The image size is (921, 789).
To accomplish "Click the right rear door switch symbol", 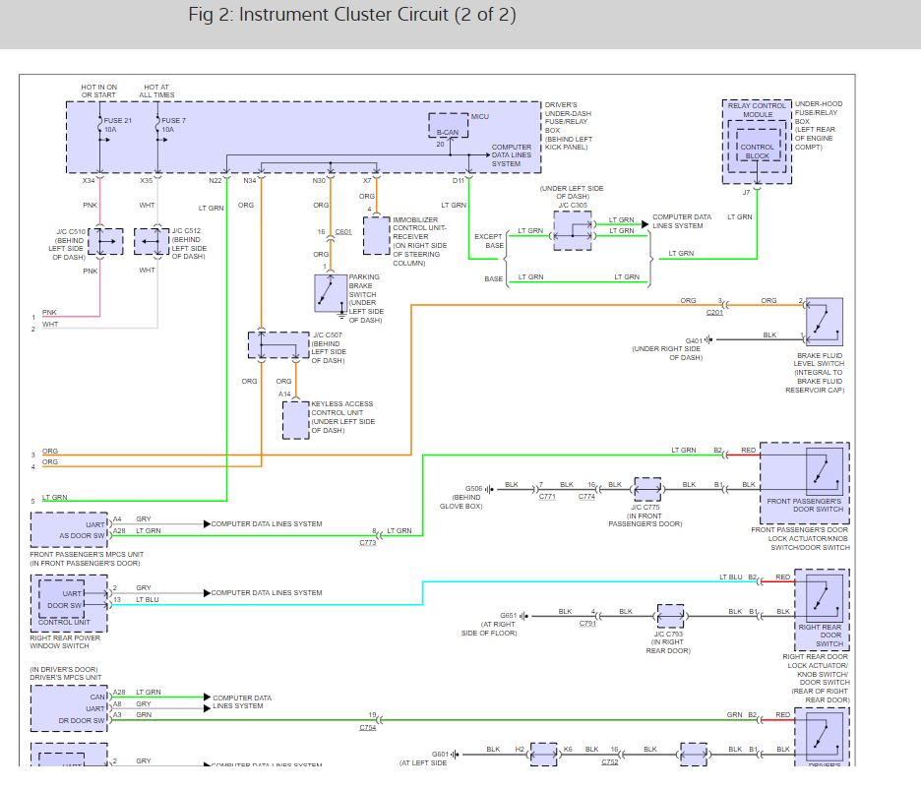I will 825,597.
